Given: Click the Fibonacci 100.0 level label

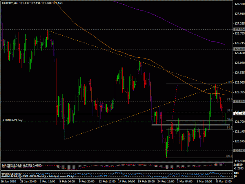Looking at the screenshot, I should pyautogui.click(x=229, y=156).
